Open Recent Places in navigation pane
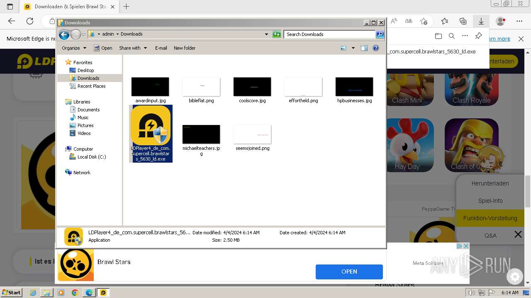 click(x=91, y=86)
